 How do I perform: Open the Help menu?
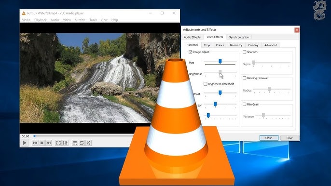point(114,20)
